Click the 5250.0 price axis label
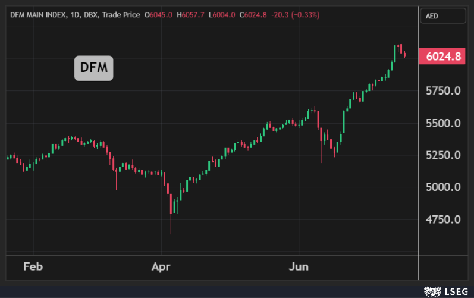This screenshot has height=298, width=474. [444, 155]
